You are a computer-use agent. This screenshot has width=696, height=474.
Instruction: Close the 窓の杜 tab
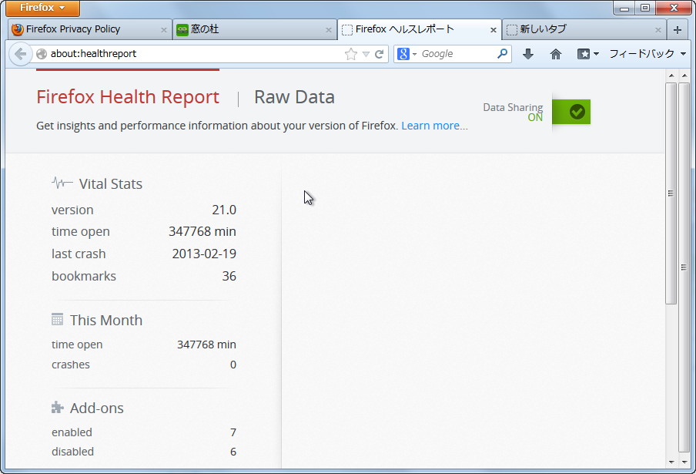[x=329, y=30]
